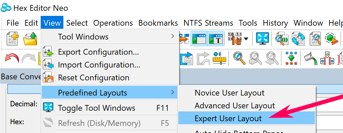Click Refresh (Disk/Memory) menu entry
Screen dimensions: 343x133
[x=110, y=123]
